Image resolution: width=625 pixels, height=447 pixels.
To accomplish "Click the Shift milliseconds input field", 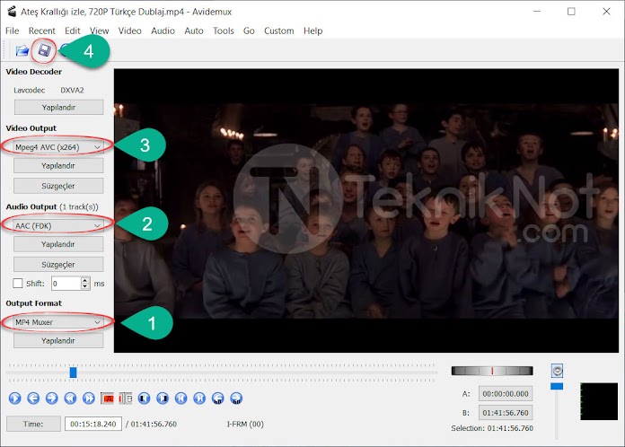I will tap(66, 284).
